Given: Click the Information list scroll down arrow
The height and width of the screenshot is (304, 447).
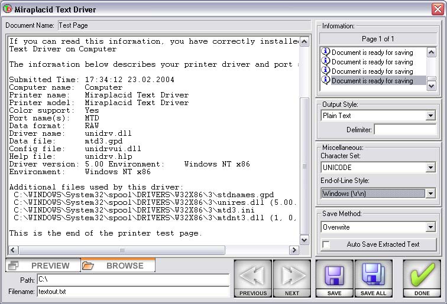Looking at the screenshot, I should click(431, 86).
